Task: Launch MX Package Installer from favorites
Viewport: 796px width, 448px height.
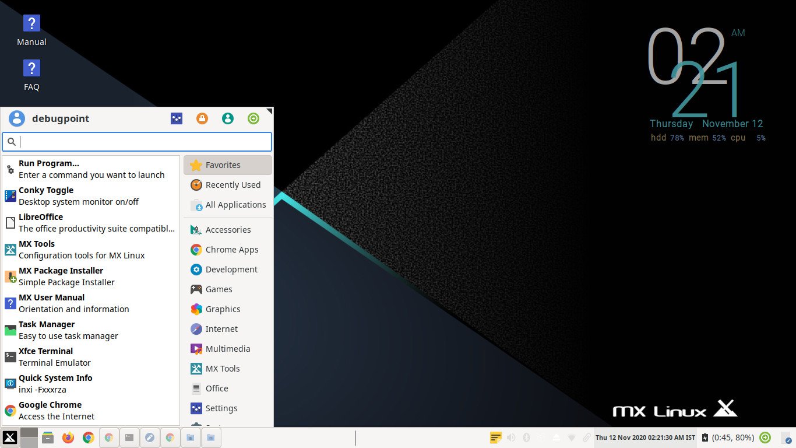Action: pos(91,276)
